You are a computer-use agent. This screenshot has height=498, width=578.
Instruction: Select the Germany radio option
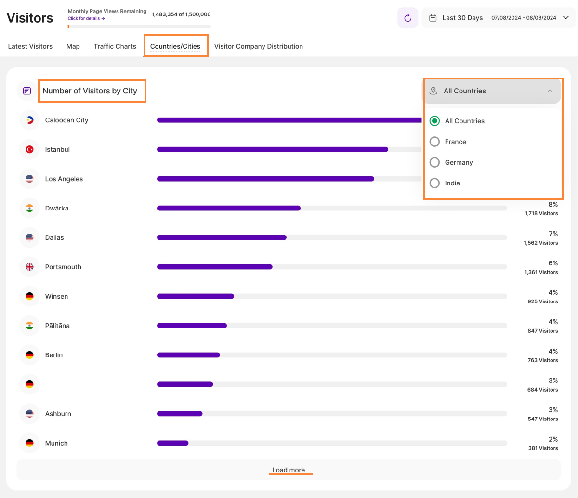pos(434,162)
